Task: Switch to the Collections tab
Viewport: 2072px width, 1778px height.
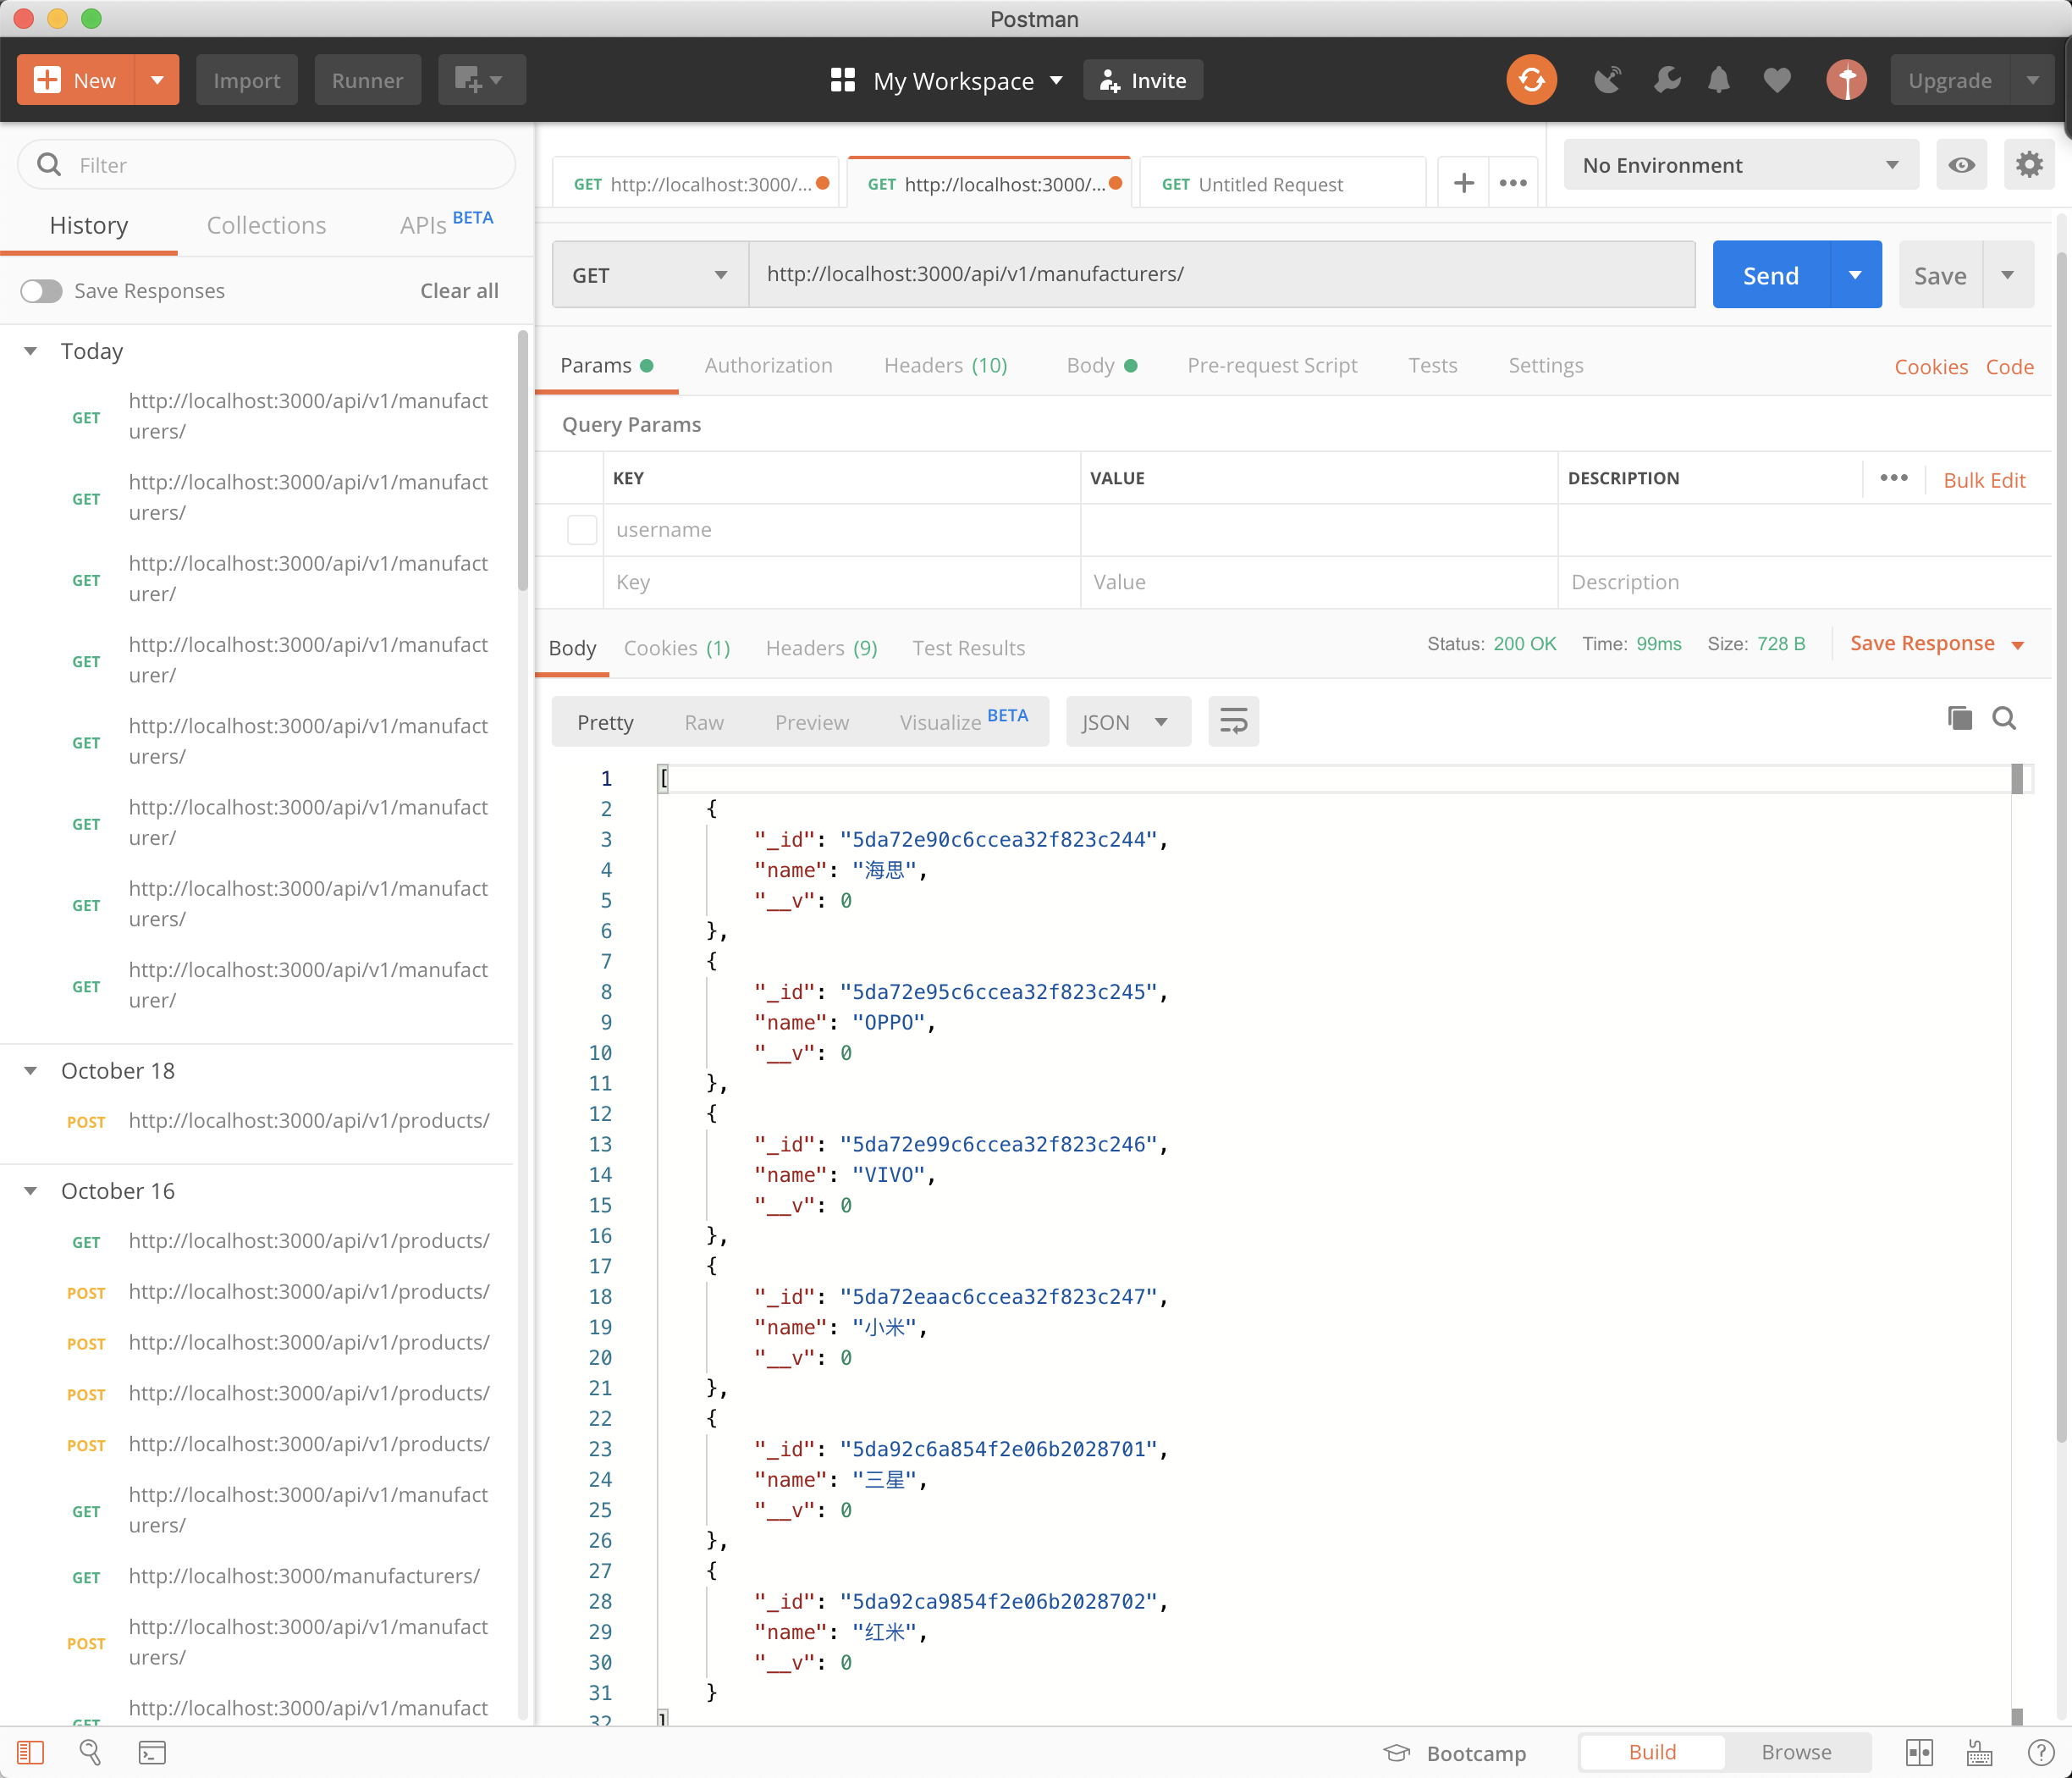Action: click(266, 225)
